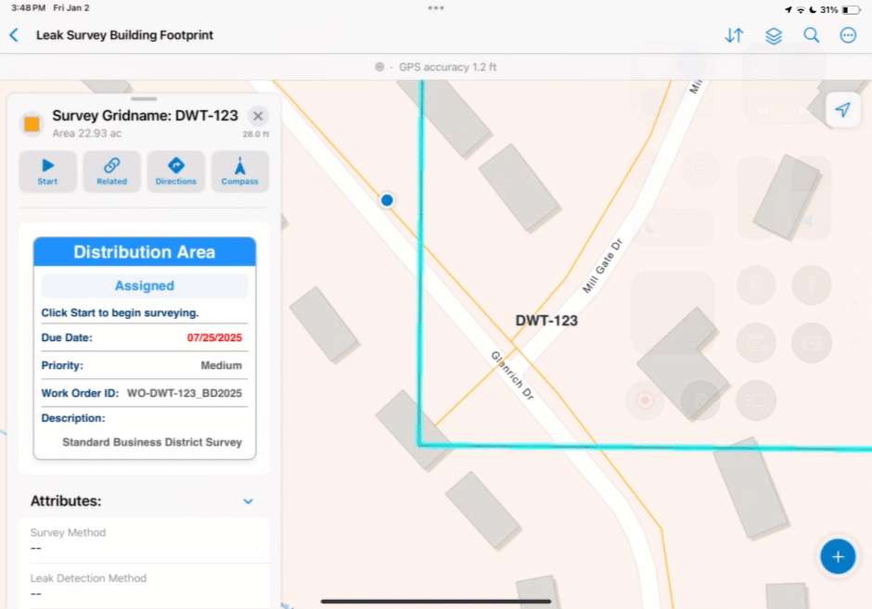
Task: Open the map search tool
Action: [811, 35]
